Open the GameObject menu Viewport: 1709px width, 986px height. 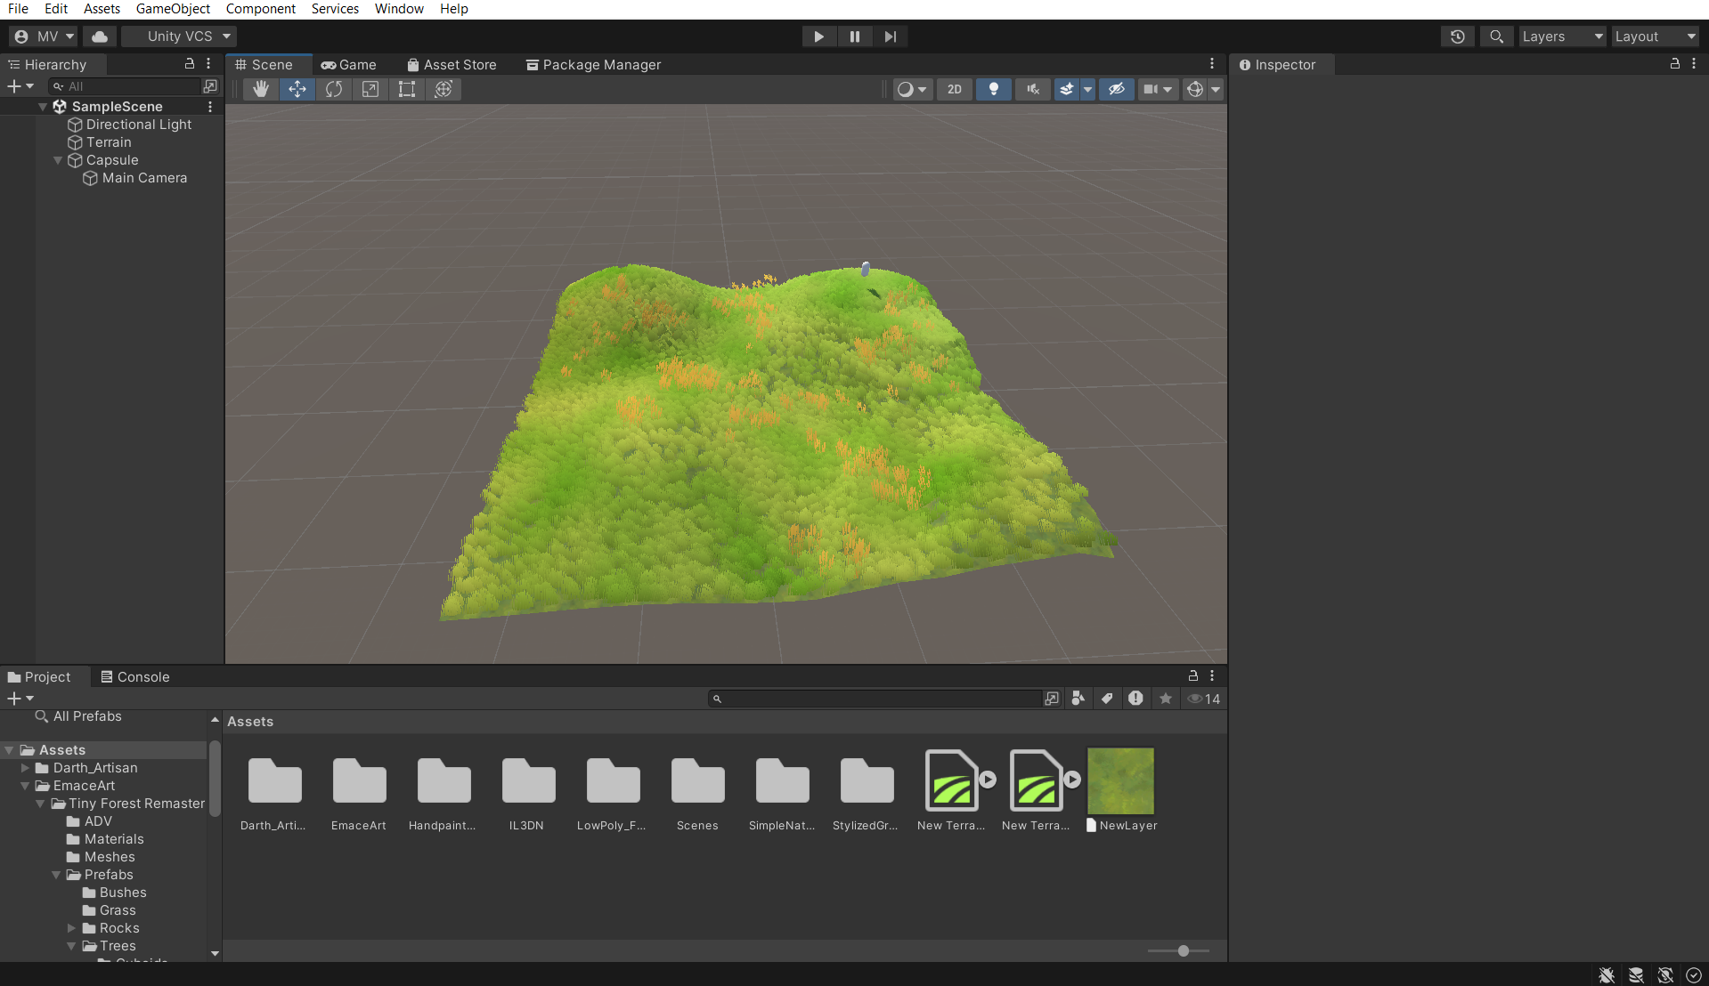pyautogui.click(x=173, y=9)
